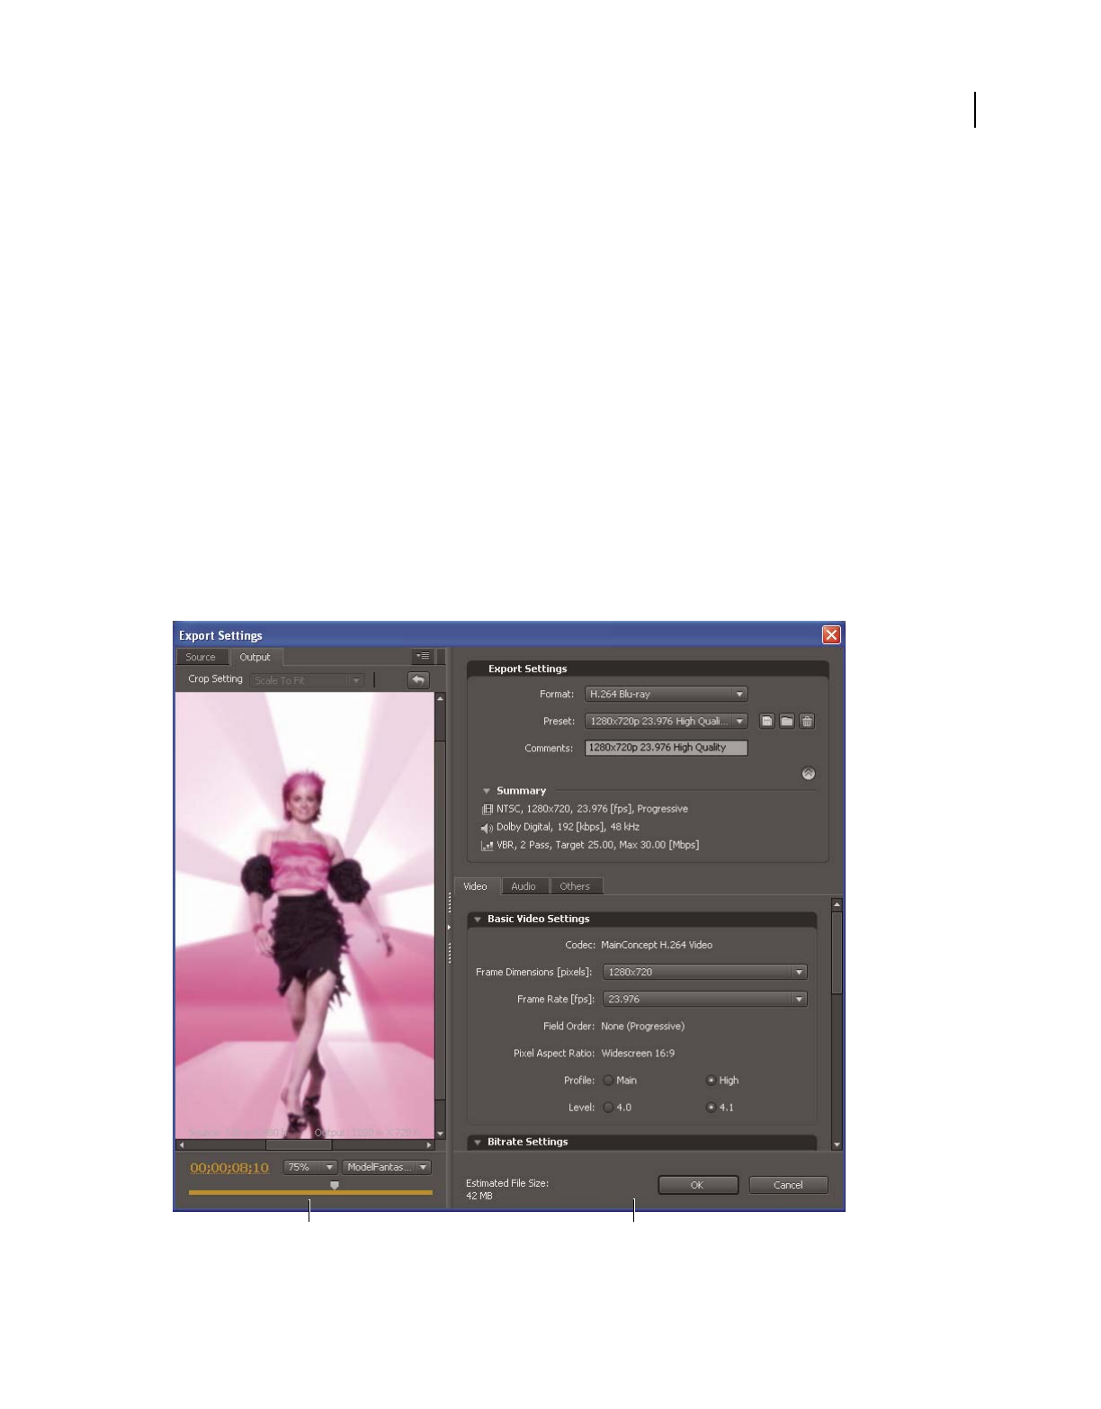Save the current export preset
Image resolution: width=1101 pixels, height=1409 pixels.
pos(766,721)
